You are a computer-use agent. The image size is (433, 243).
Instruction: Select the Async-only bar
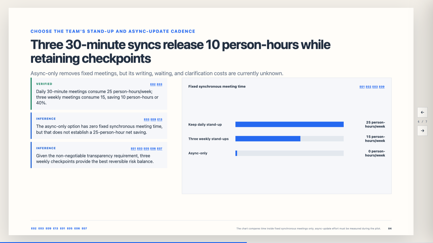click(236, 153)
